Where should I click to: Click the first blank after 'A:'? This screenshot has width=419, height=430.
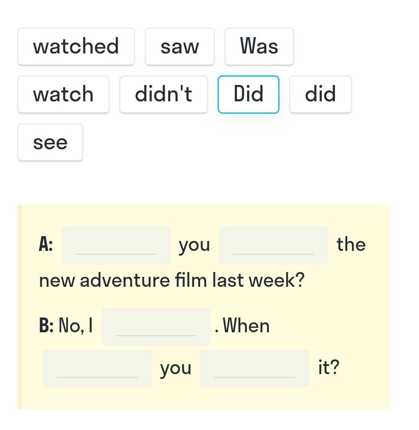116,245
